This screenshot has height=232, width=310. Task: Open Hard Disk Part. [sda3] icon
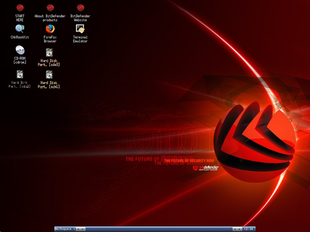pos(49,53)
